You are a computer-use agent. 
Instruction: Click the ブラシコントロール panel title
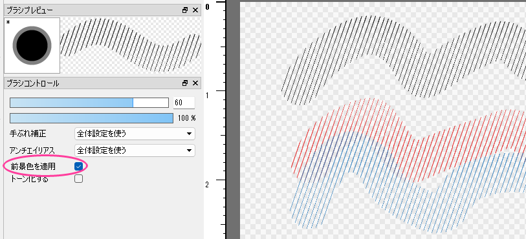(x=33, y=83)
